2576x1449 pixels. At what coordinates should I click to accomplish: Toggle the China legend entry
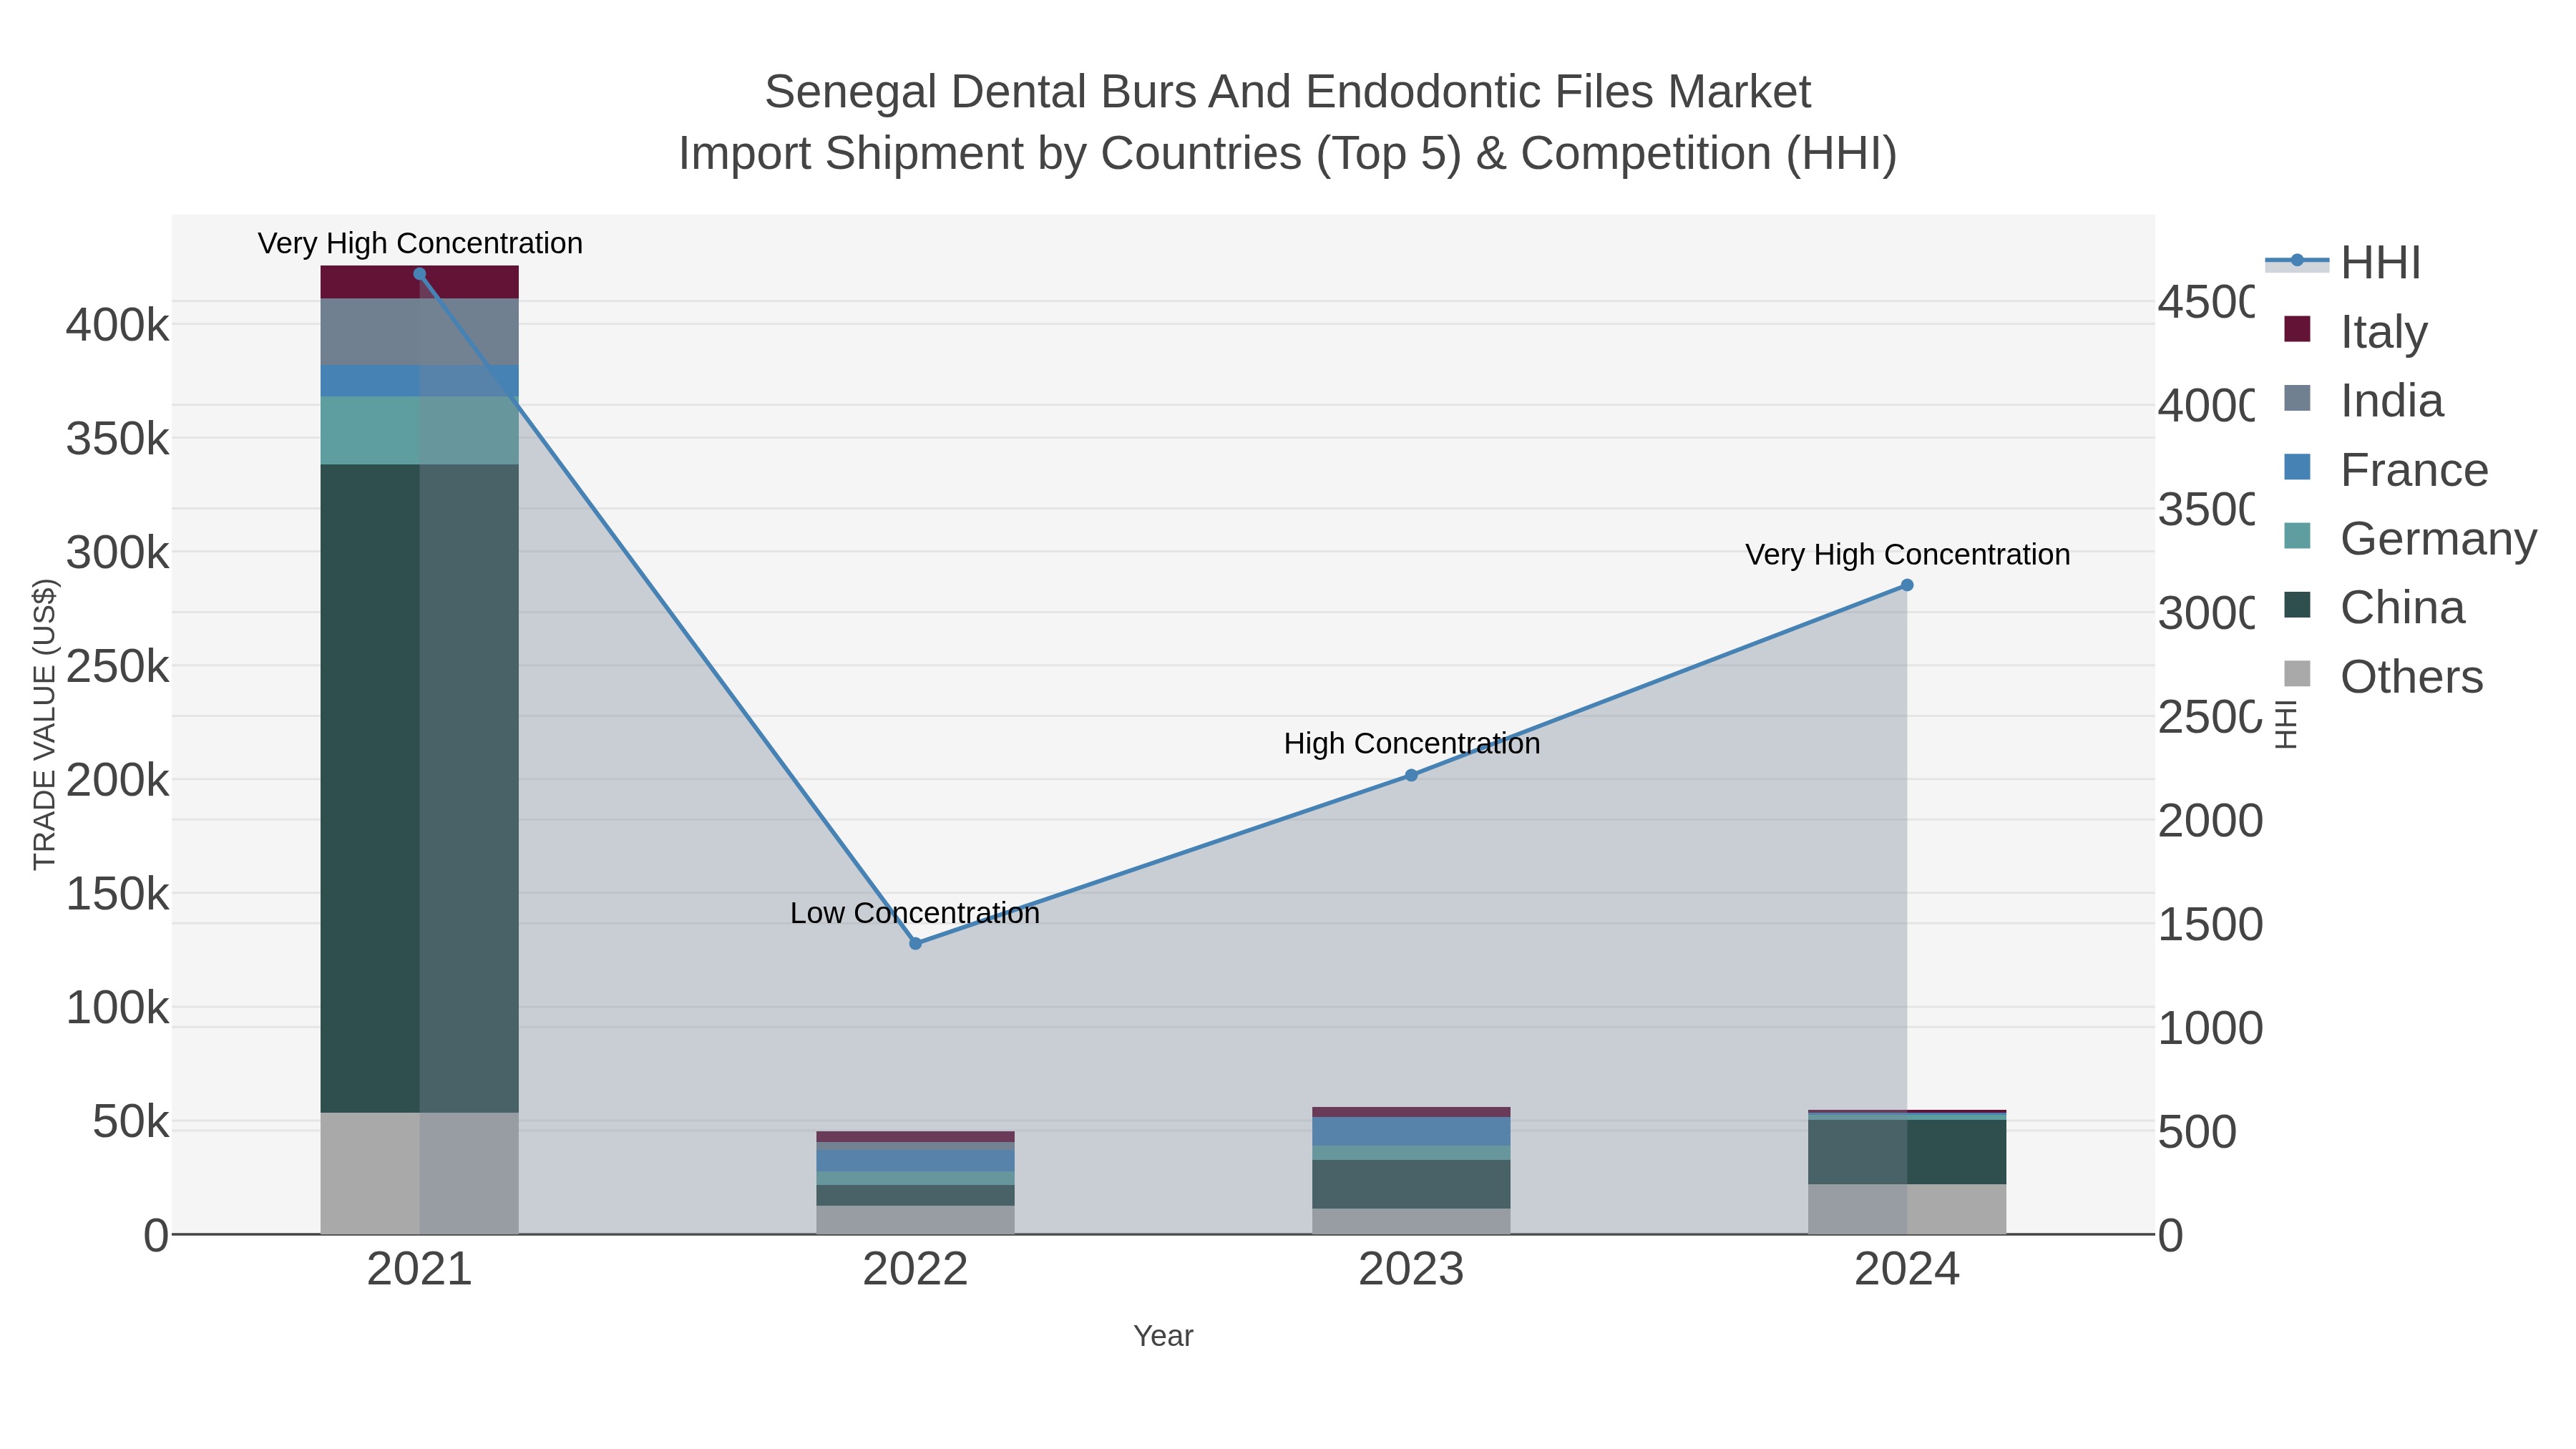2374,607
